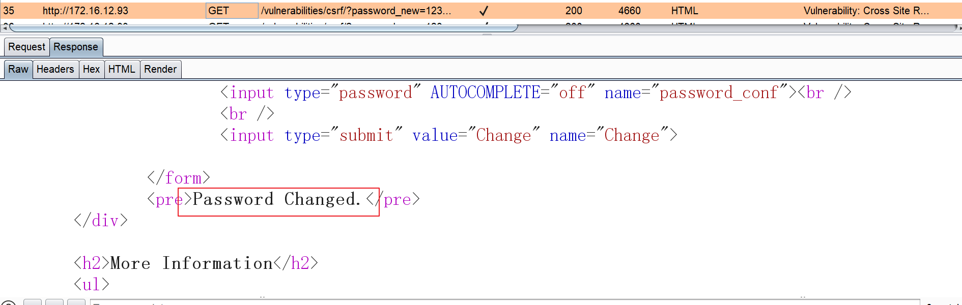
Task: Select the Response tab
Action: coord(76,47)
